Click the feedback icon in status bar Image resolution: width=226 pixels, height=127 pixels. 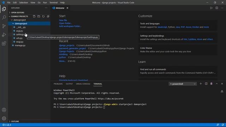tap(218, 125)
